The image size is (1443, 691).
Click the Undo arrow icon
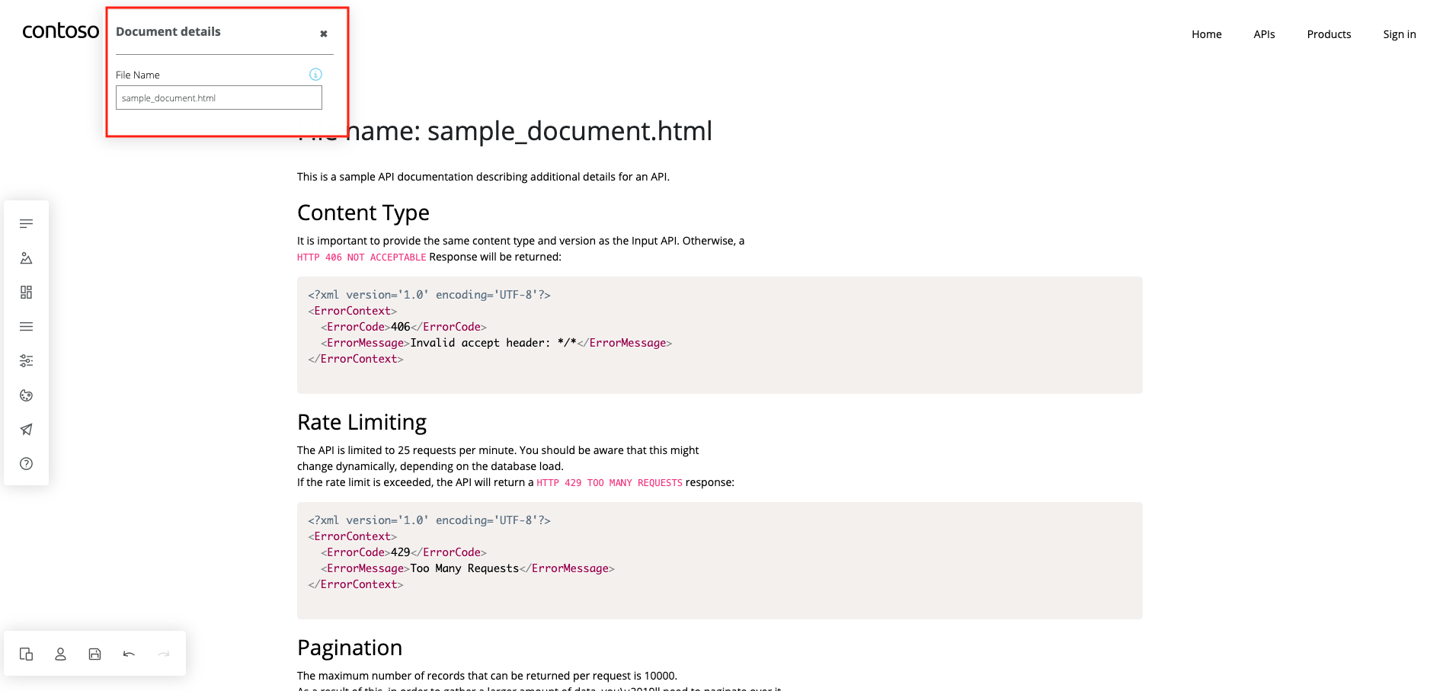tap(129, 654)
